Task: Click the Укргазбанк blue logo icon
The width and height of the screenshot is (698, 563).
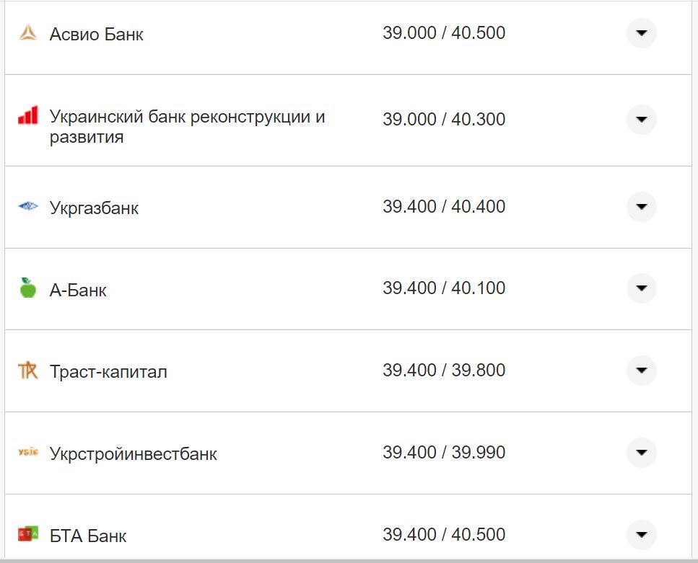Action: pyautogui.click(x=27, y=205)
